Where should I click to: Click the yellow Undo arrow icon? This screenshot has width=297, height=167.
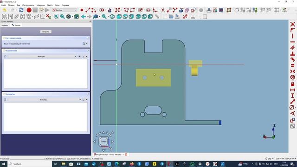[4, 10]
